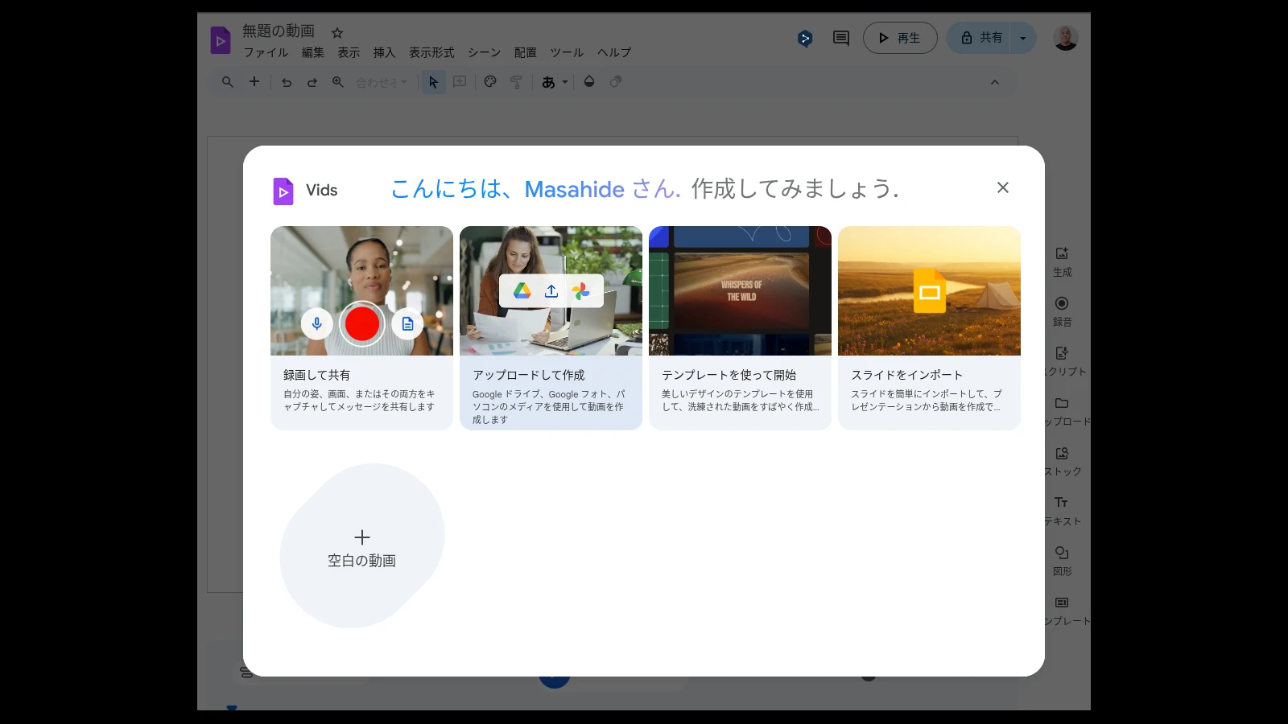Close the Vids welcome dialog
1288x724 pixels.
pos(1002,187)
